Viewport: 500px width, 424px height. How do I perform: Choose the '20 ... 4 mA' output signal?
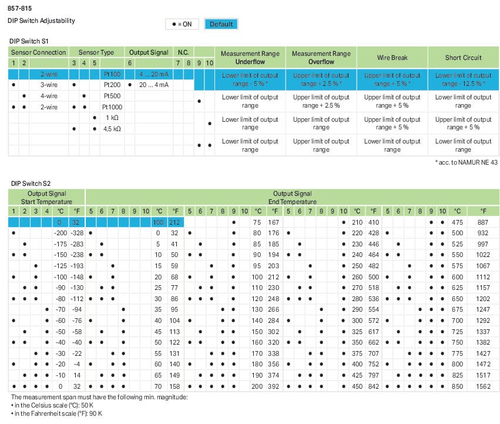(x=153, y=85)
